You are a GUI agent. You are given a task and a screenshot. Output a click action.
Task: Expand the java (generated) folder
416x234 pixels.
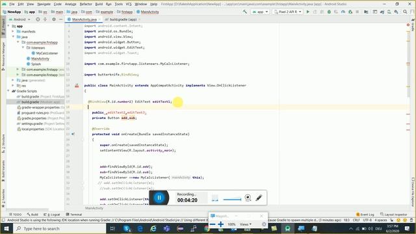pos(13,80)
